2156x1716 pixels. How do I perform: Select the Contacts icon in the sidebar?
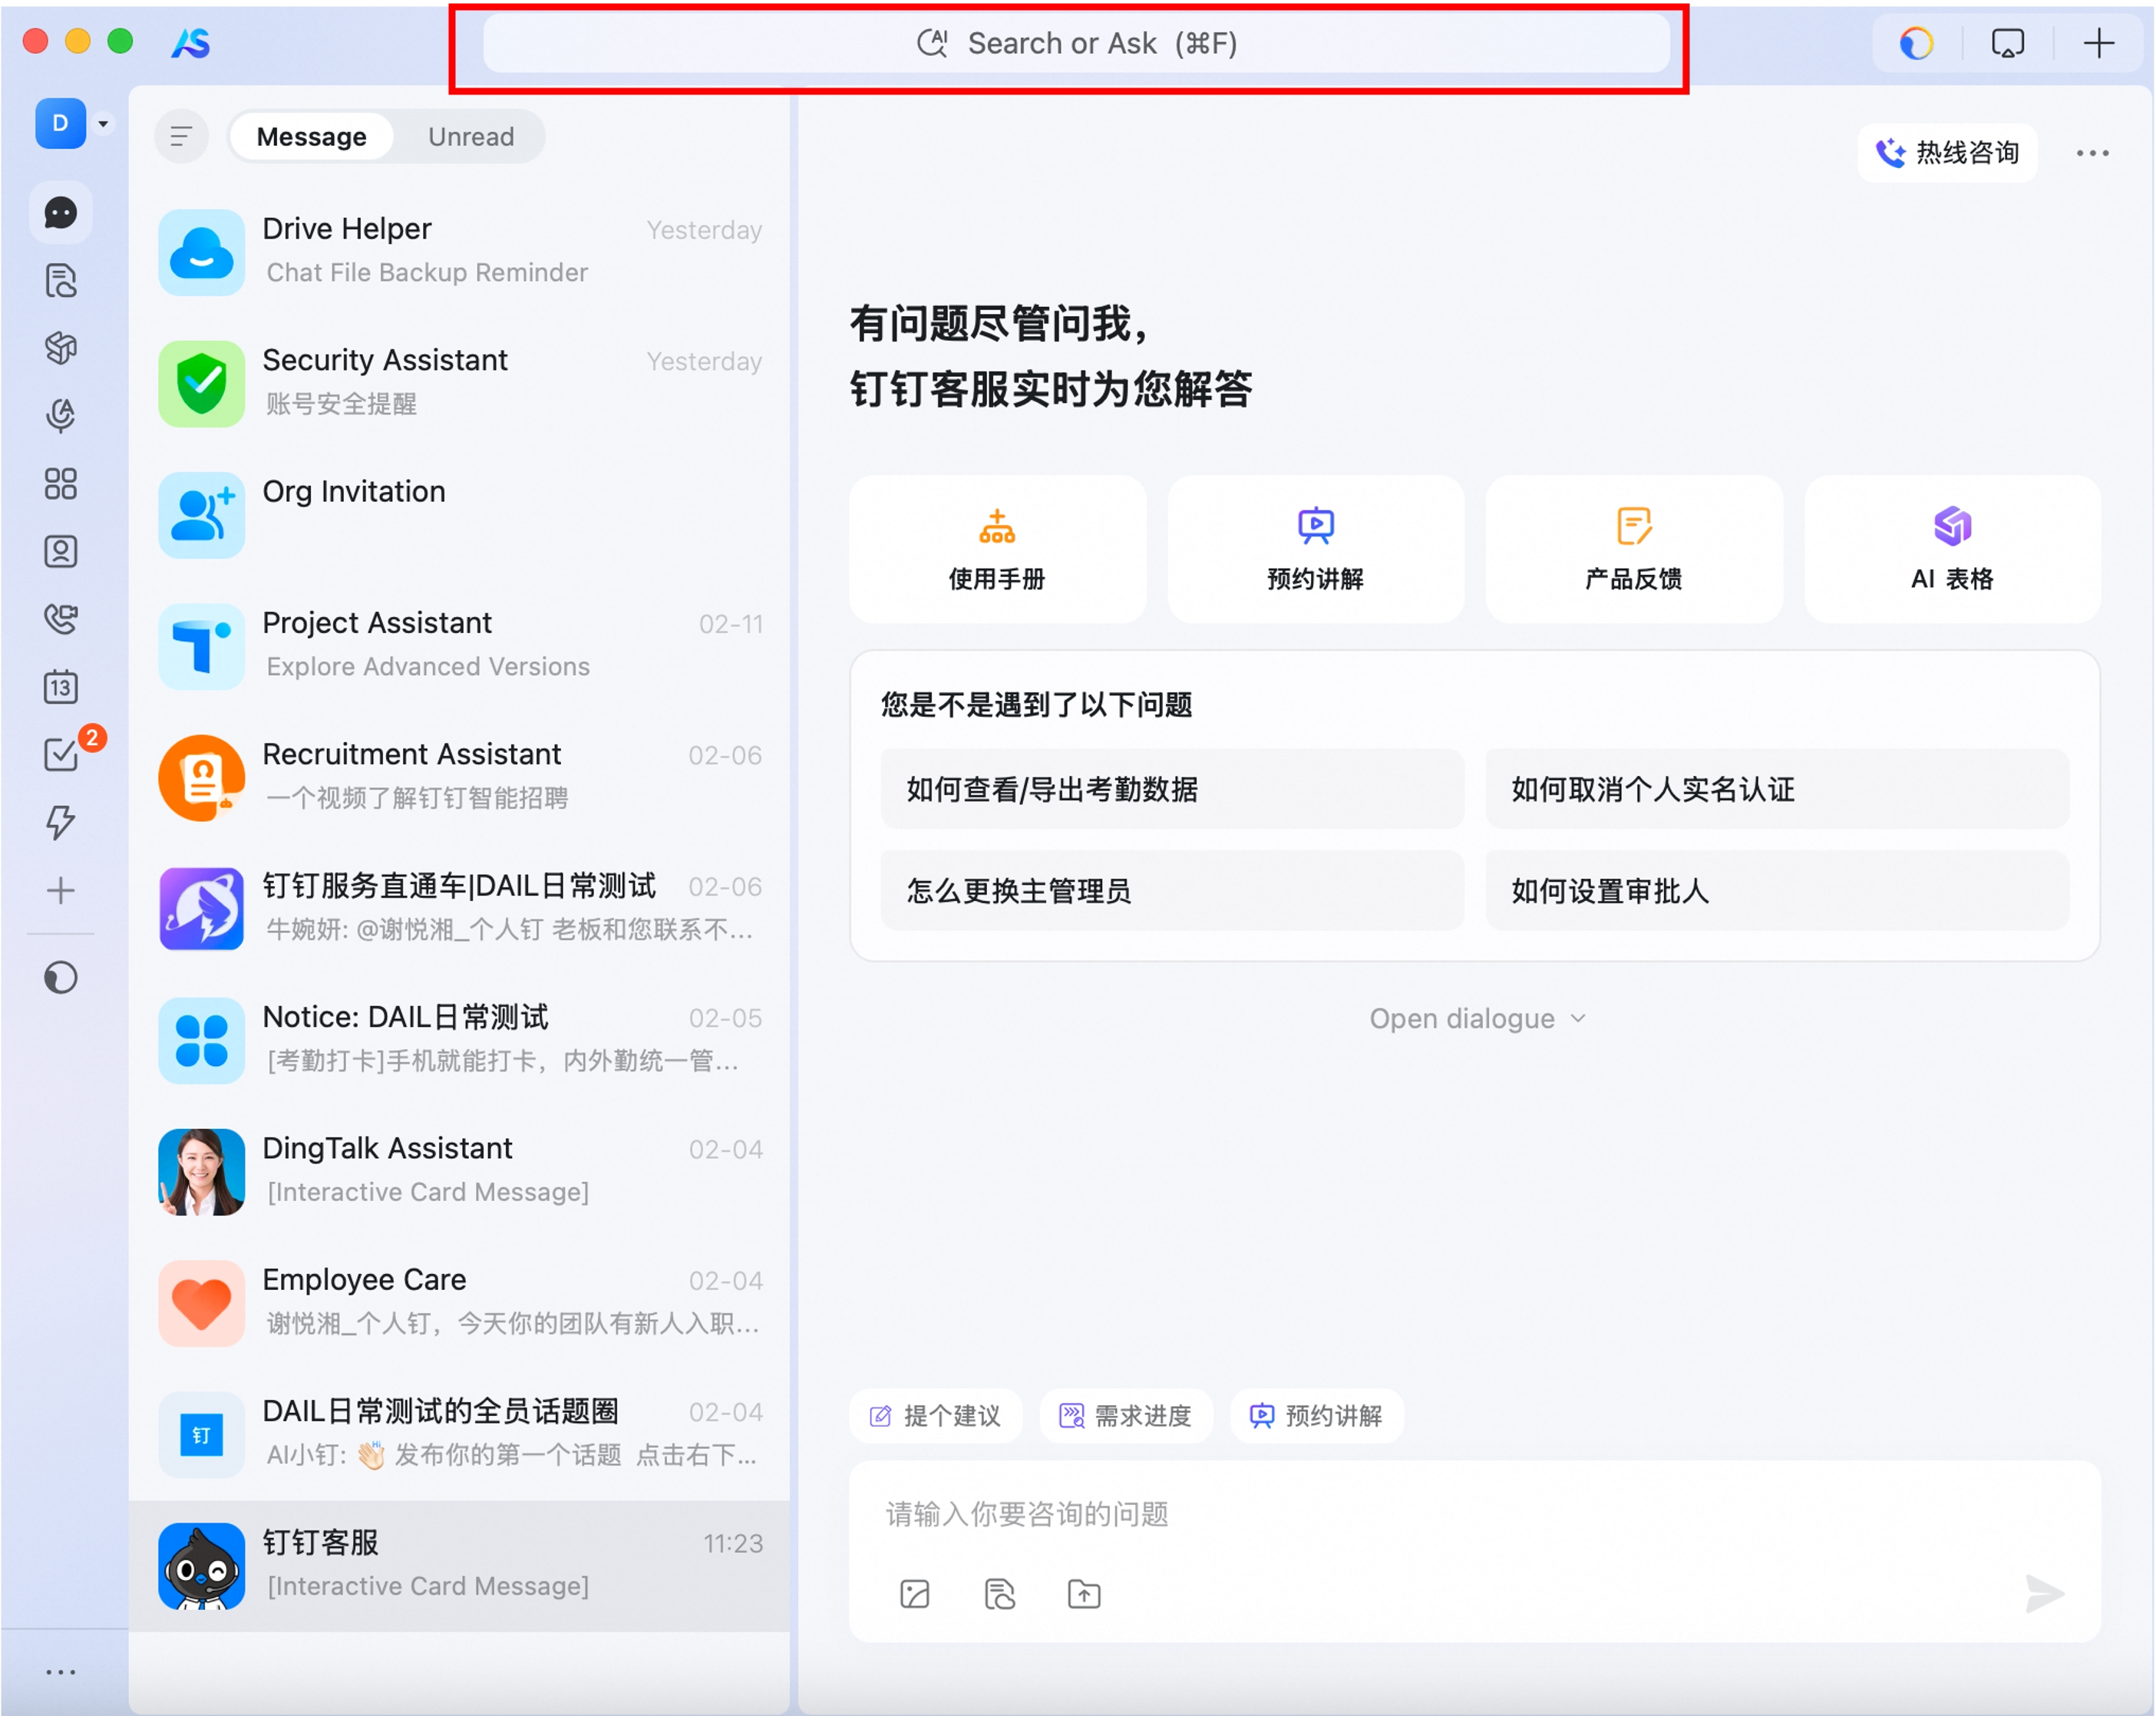coord(61,551)
